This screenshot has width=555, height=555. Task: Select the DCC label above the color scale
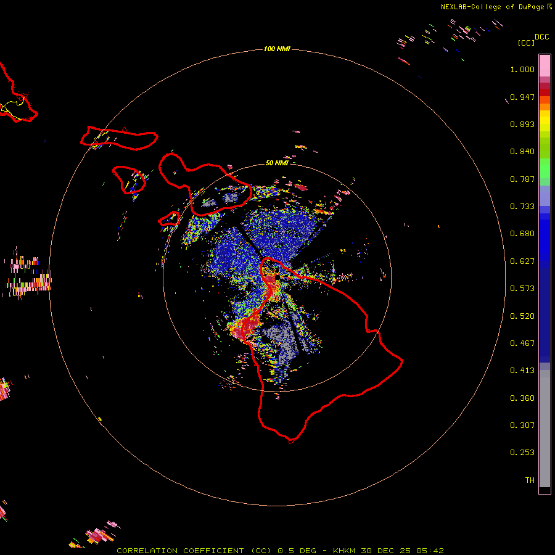coord(541,37)
